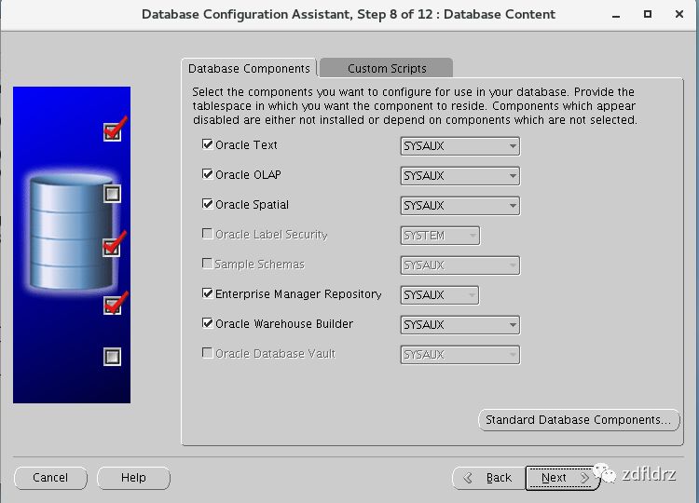Open the Oracle Database Vault tablespace dropdown
Viewport: 699px width, 503px height.
[x=460, y=355]
